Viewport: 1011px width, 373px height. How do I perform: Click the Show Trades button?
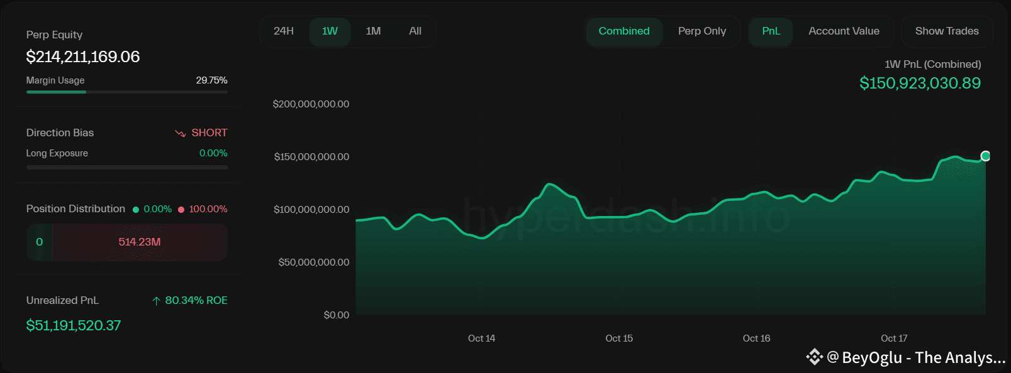pyautogui.click(x=947, y=31)
